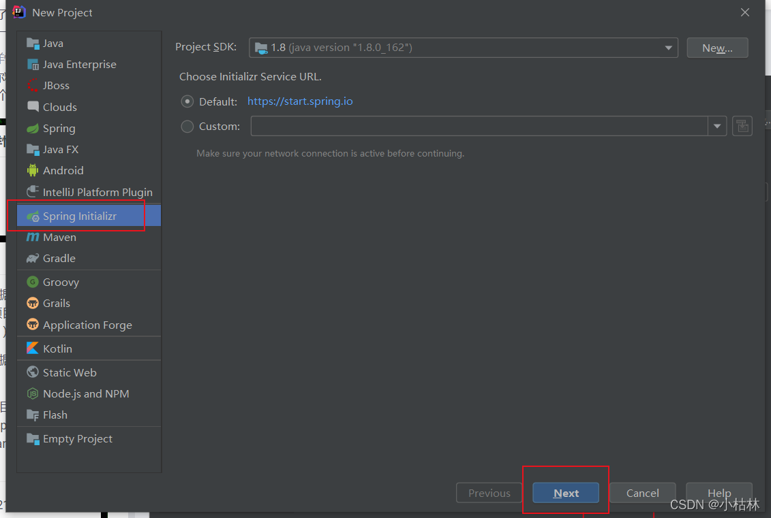Viewport: 771px width, 518px height.
Task: Click the Project SDK label
Action: (206, 47)
